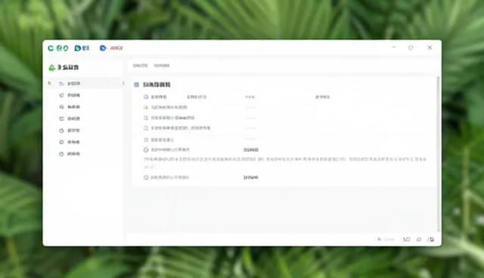Close the application window
Viewport: 484px width, 278px height.
click(430, 48)
